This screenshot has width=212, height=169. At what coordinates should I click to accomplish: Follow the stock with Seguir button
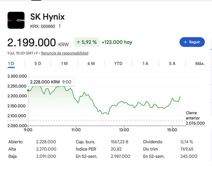tap(192, 42)
